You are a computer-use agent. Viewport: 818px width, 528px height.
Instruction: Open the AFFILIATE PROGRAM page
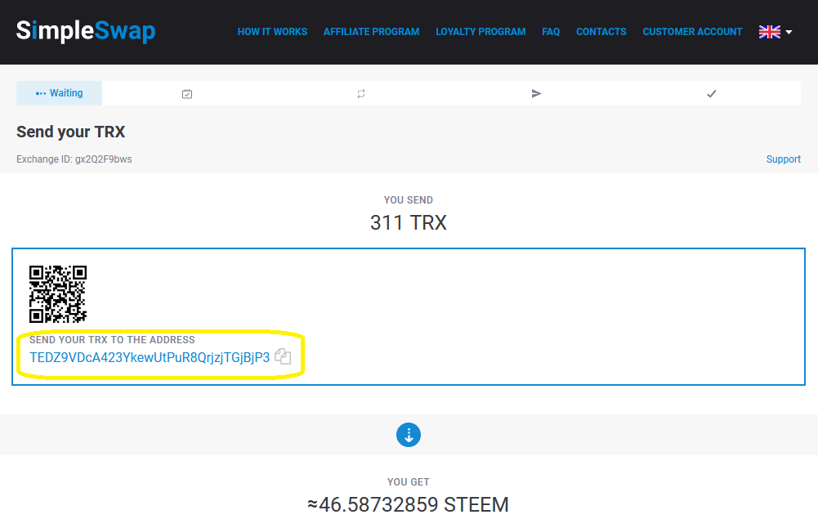click(372, 32)
